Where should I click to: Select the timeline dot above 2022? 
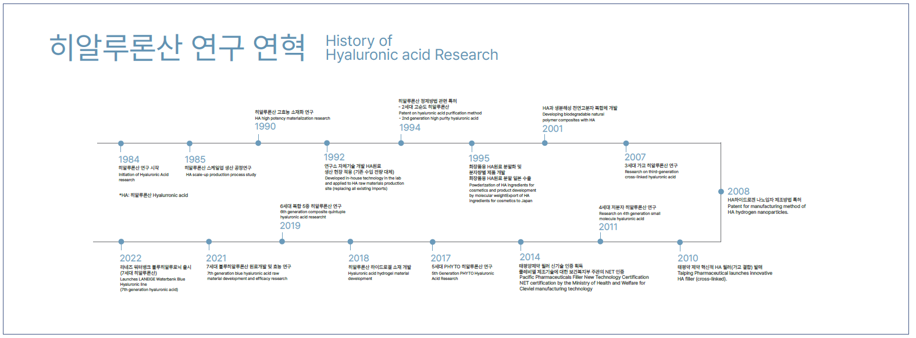[x=121, y=242]
